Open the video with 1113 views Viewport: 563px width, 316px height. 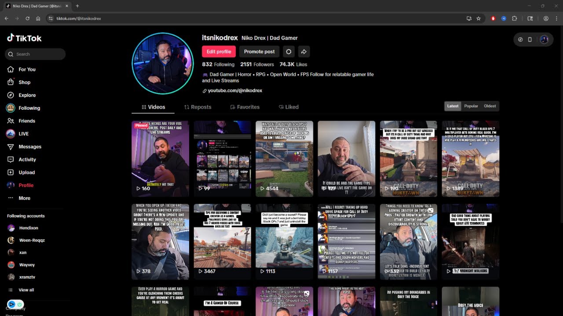tap(284, 241)
